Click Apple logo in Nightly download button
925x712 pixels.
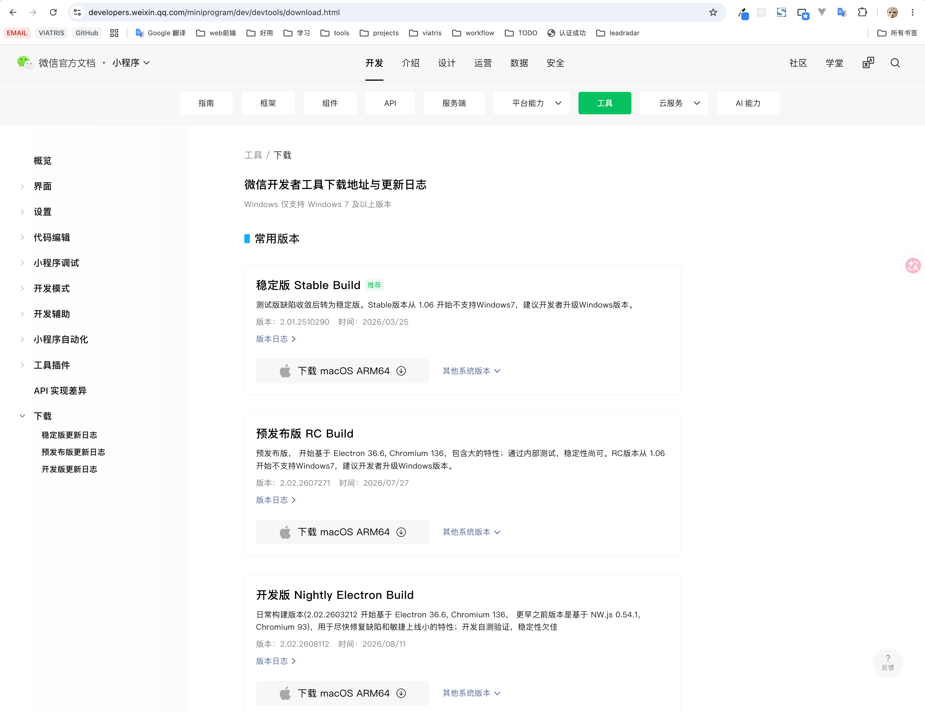(x=285, y=693)
